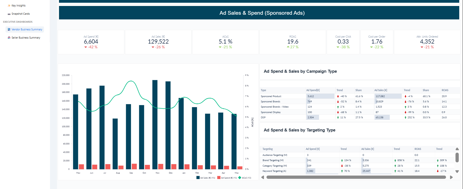
Task: Click the Audience Targeting (M) row label
Action: tap(275, 155)
